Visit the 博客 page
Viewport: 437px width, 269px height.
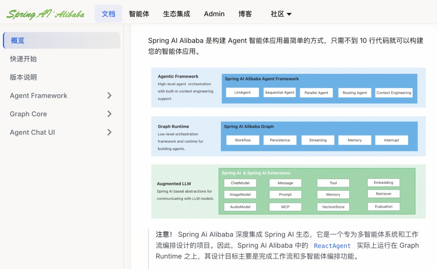click(245, 14)
